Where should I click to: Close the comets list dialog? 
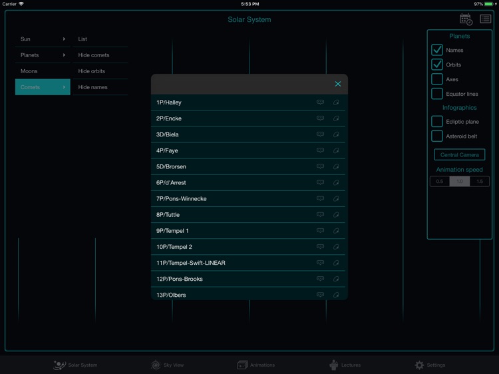coord(338,84)
